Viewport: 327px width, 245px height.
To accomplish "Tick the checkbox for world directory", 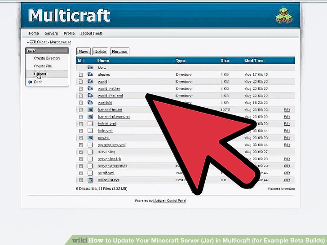I will point(81,82).
